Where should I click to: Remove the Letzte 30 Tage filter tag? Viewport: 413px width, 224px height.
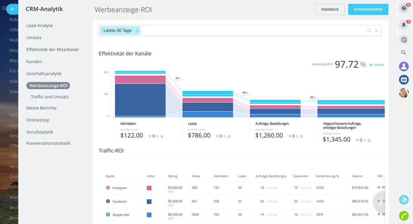click(x=137, y=31)
